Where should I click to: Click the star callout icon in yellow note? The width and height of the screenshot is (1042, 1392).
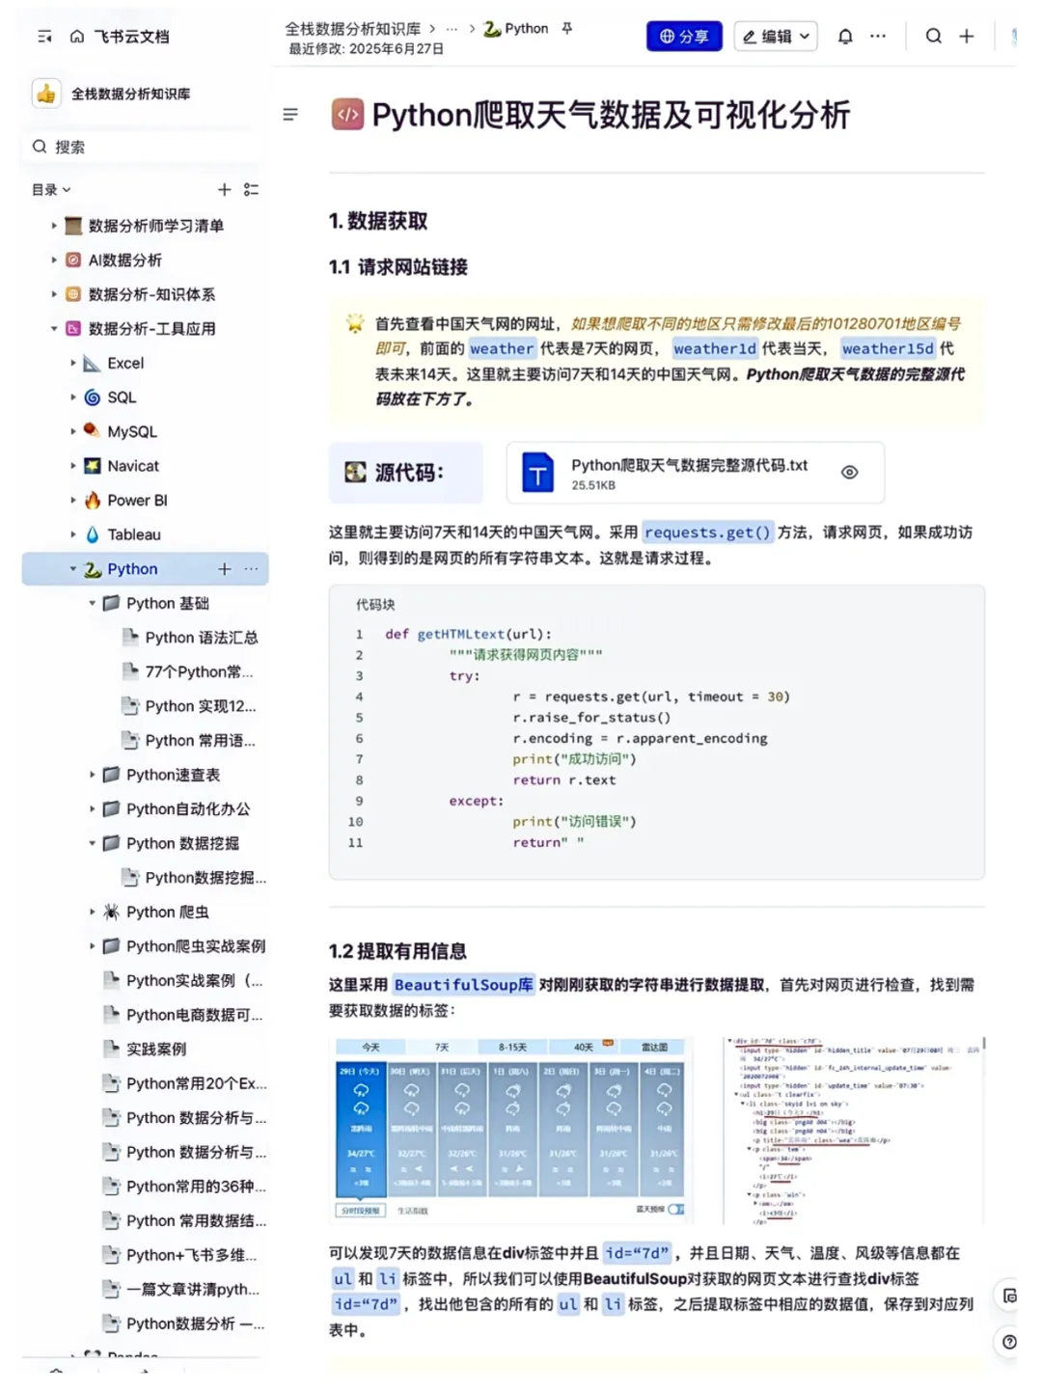point(355,324)
